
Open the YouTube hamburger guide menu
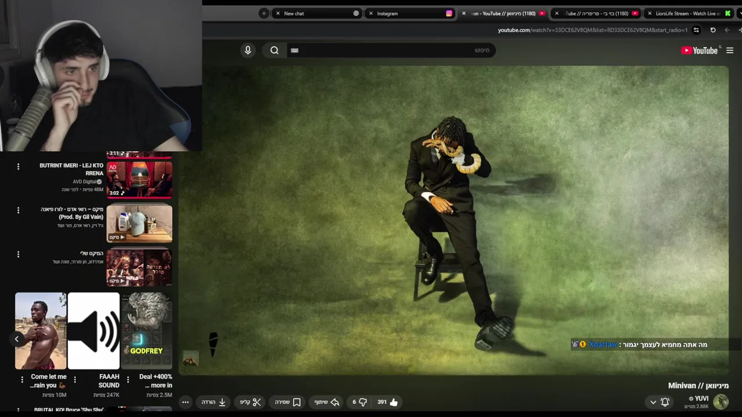(730, 50)
